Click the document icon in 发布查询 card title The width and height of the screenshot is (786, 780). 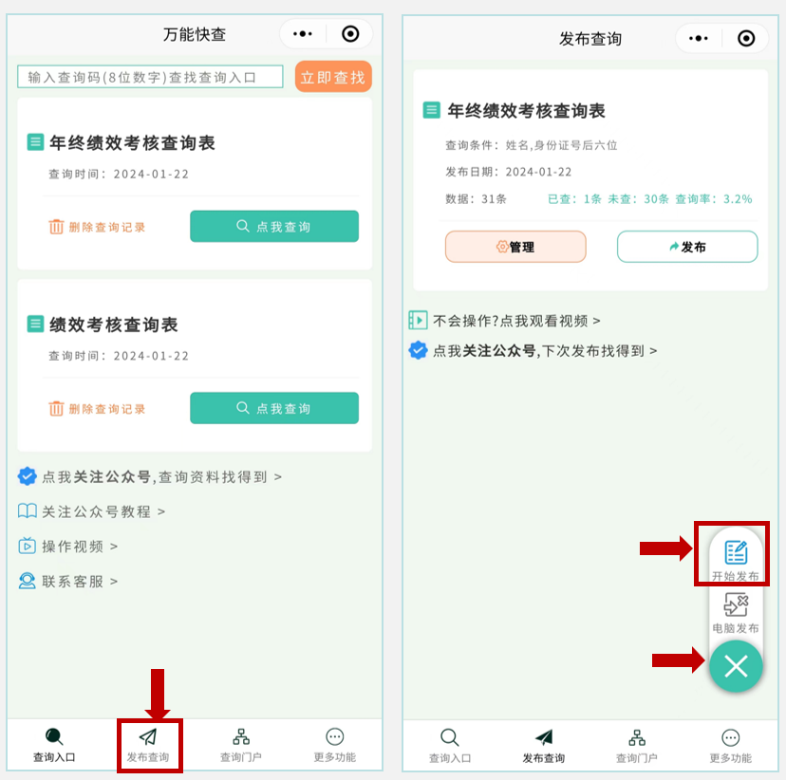[431, 110]
